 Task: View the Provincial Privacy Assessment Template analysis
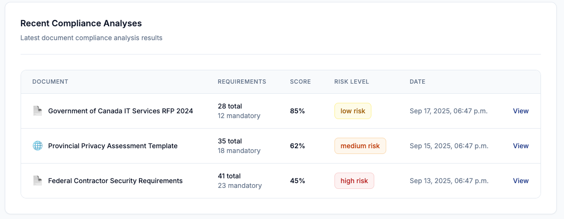520,146
